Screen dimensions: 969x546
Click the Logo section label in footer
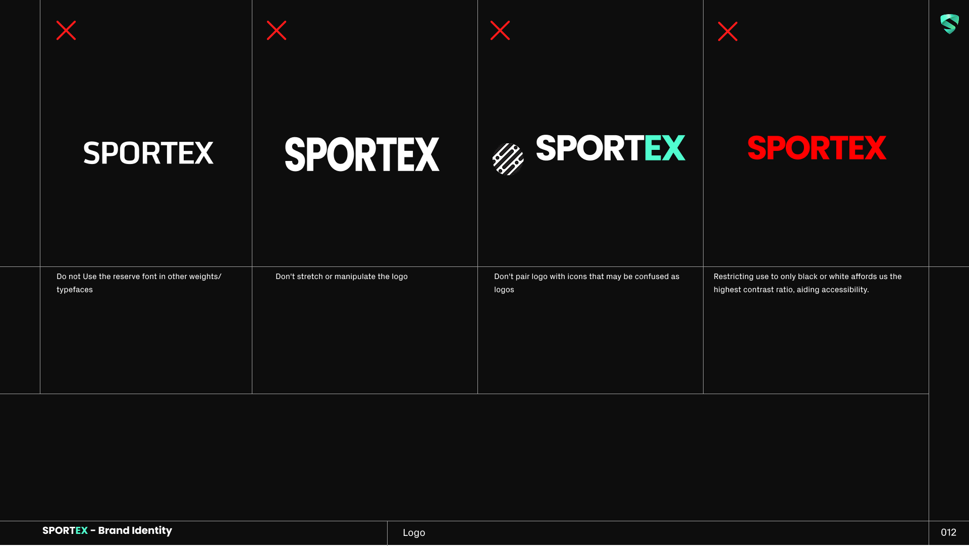pos(414,532)
